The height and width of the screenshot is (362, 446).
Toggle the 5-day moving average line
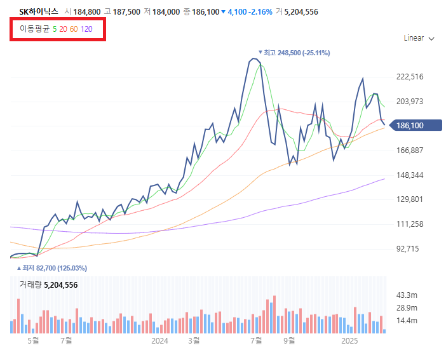point(55,29)
